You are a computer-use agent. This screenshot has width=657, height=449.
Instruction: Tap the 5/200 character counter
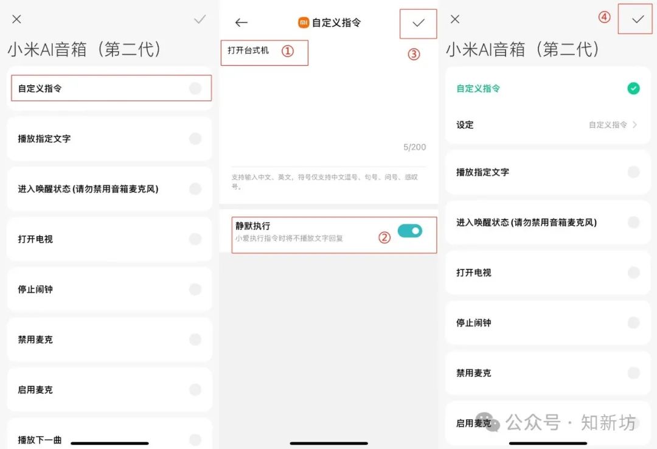(x=414, y=147)
